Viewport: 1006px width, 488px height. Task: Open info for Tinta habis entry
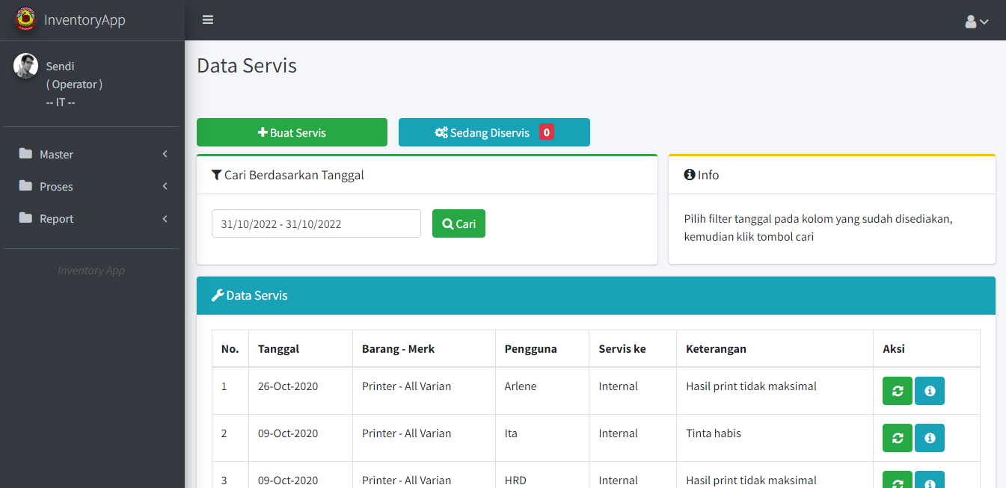click(929, 438)
